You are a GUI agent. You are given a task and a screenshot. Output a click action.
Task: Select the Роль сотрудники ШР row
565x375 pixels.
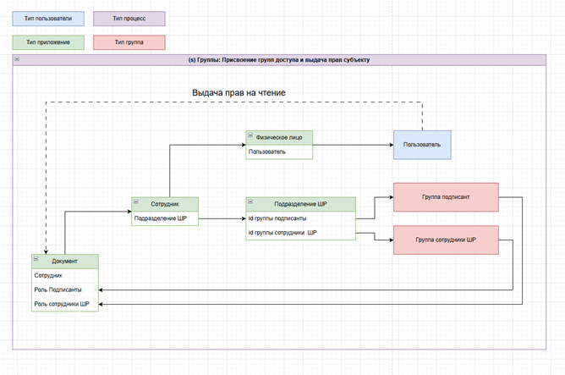65,304
